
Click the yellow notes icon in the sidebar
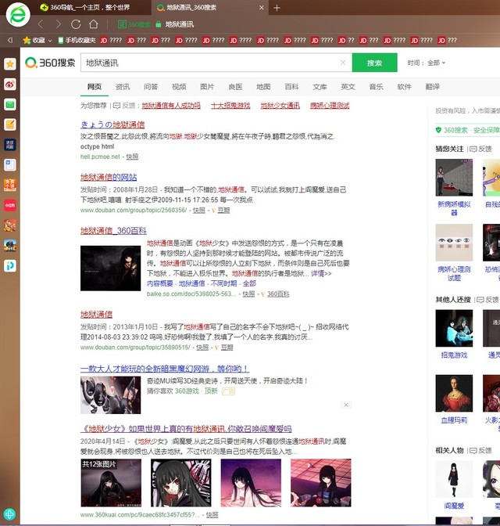(x=10, y=124)
